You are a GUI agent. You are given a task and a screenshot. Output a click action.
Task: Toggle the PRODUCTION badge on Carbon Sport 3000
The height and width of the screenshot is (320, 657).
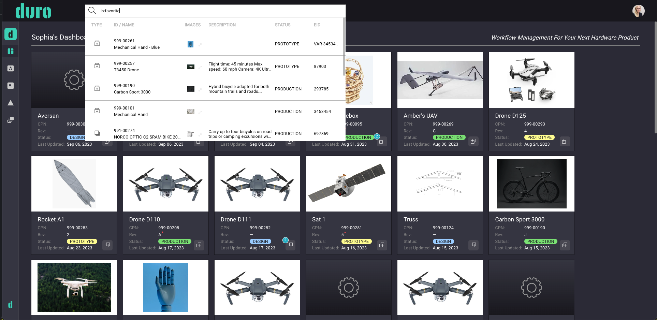click(x=541, y=241)
